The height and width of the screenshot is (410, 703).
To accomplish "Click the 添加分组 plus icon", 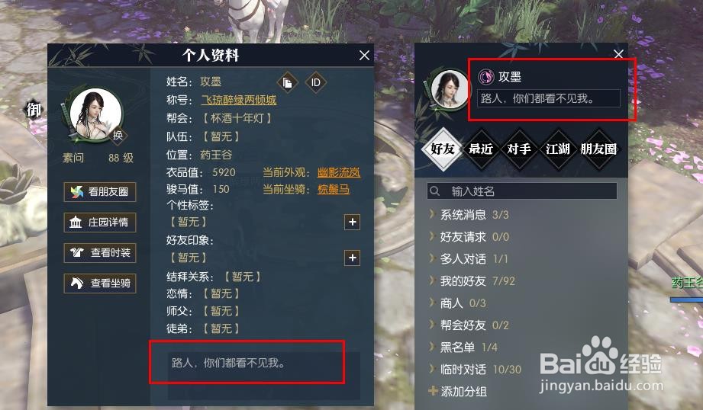I will click(x=433, y=391).
